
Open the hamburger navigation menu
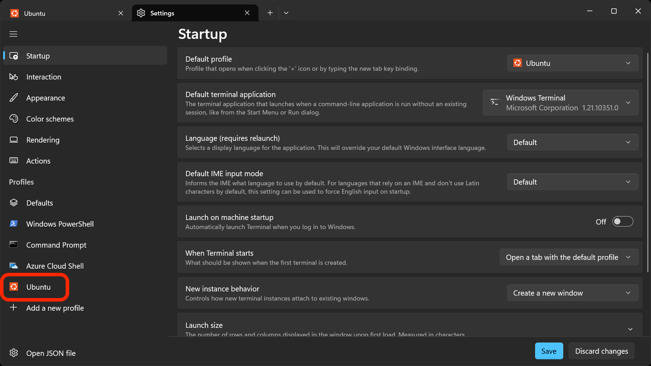coord(13,34)
